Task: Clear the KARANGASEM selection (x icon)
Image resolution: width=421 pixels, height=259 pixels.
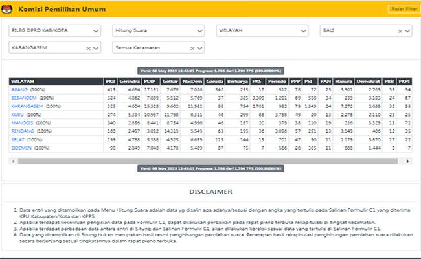Action: [x=88, y=49]
